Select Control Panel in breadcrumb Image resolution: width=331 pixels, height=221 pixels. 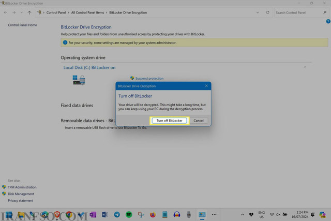[56, 12]
